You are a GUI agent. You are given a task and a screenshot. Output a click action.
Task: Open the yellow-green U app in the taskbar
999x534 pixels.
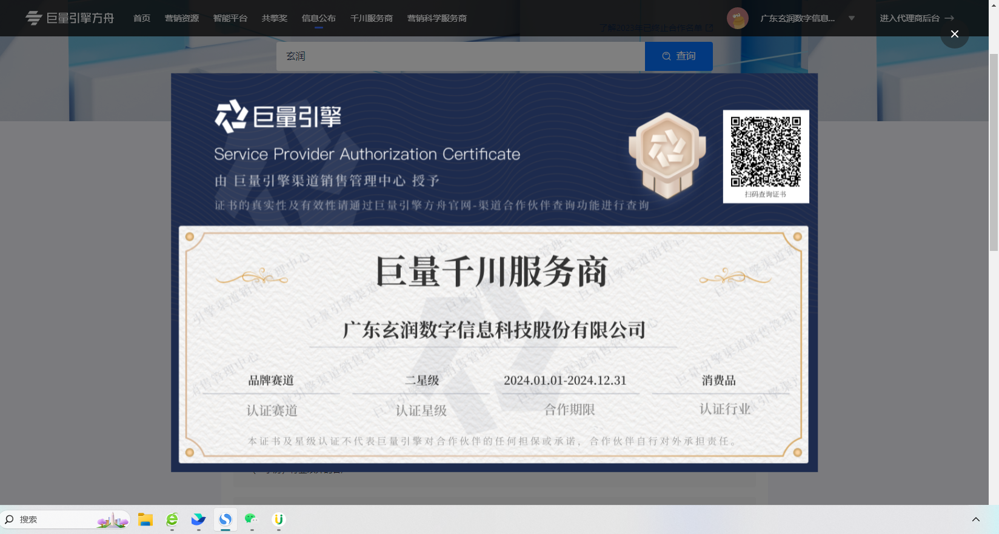(278, 519)
